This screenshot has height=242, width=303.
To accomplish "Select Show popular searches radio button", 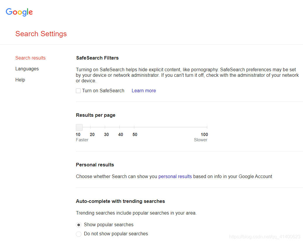I will tap(79, 225).
